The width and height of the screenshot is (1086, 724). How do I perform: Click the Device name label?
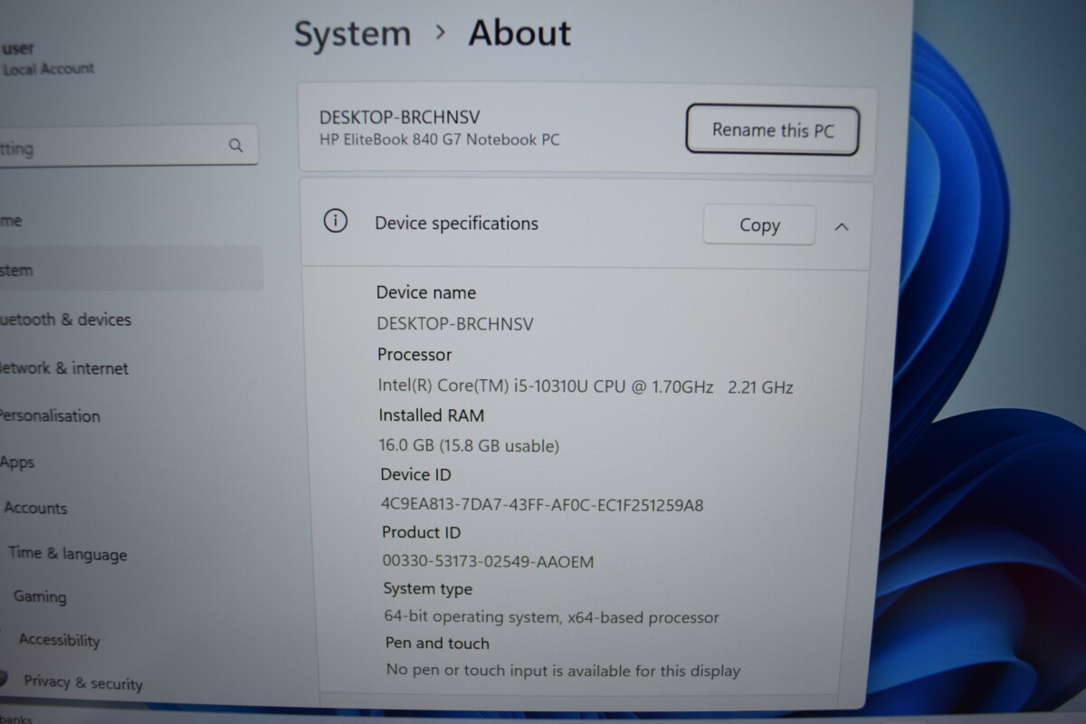pos(426,292)
